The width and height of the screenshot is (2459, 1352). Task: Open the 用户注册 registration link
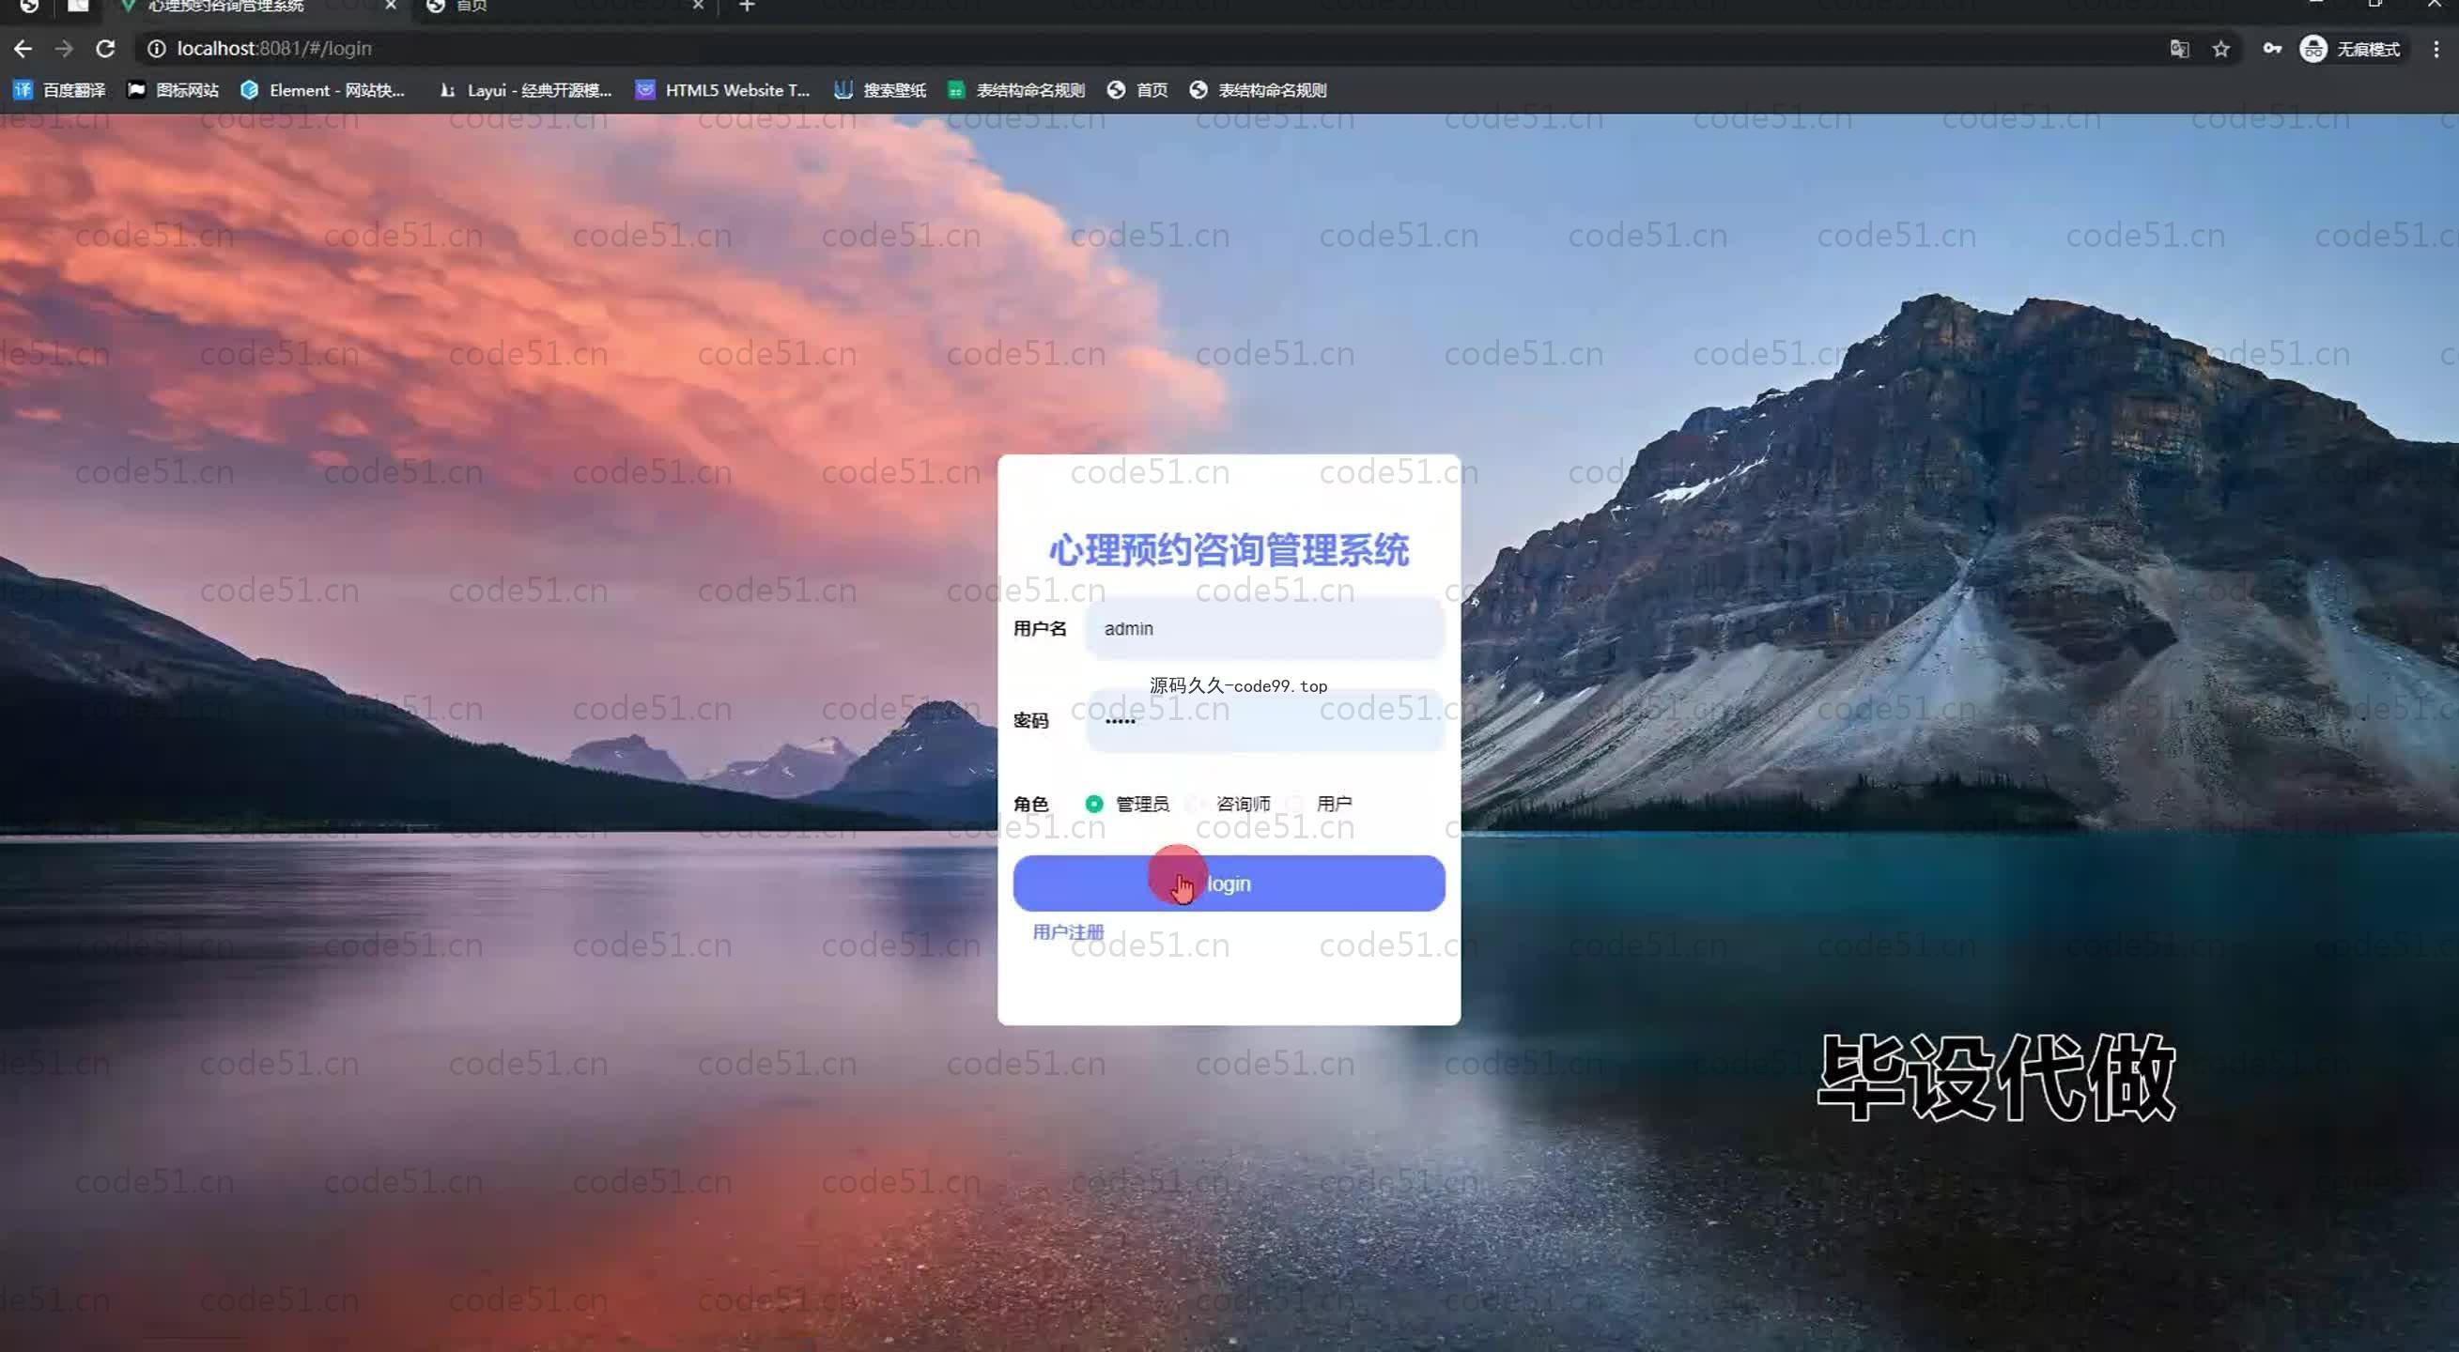1068,931
